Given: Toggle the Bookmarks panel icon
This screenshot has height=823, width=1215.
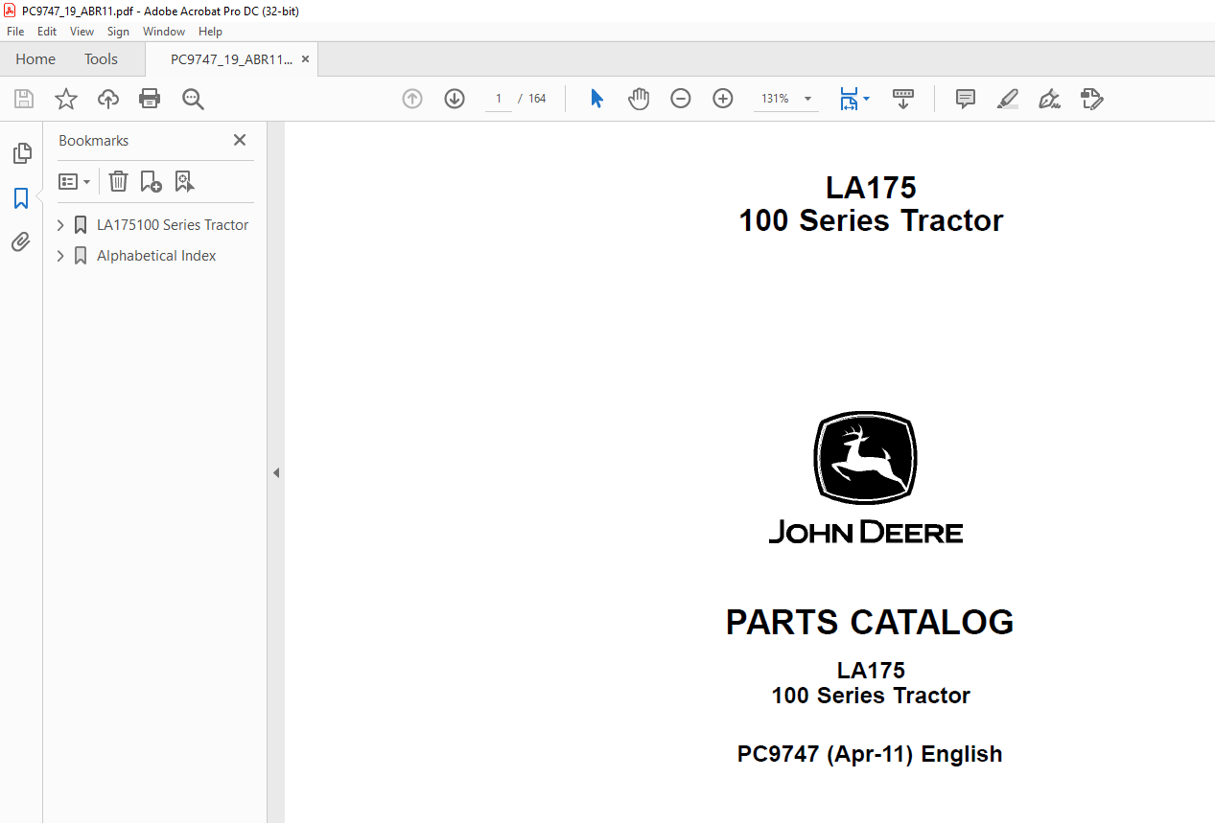Looking at the screenshot, I should [x=21, y=198].
